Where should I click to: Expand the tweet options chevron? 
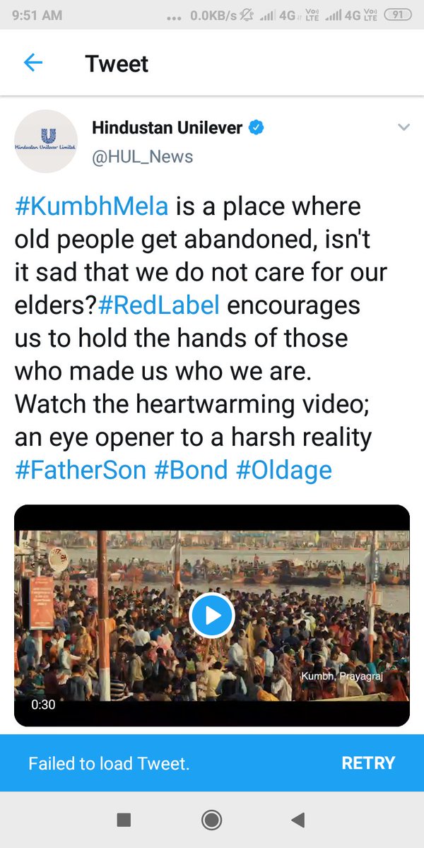404,128
